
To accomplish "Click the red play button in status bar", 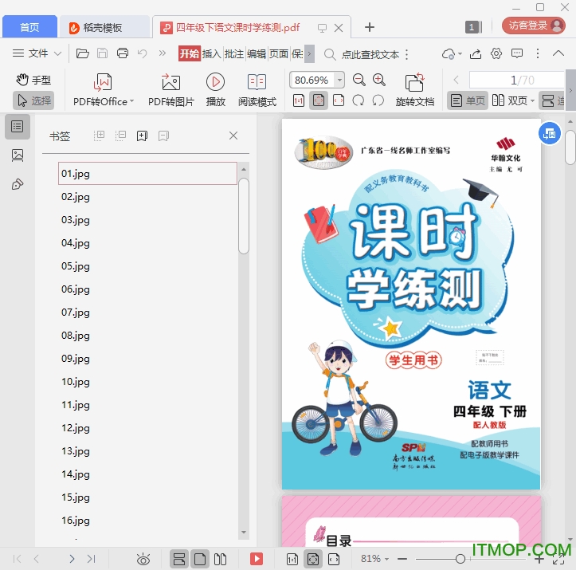I will [257, 559].
